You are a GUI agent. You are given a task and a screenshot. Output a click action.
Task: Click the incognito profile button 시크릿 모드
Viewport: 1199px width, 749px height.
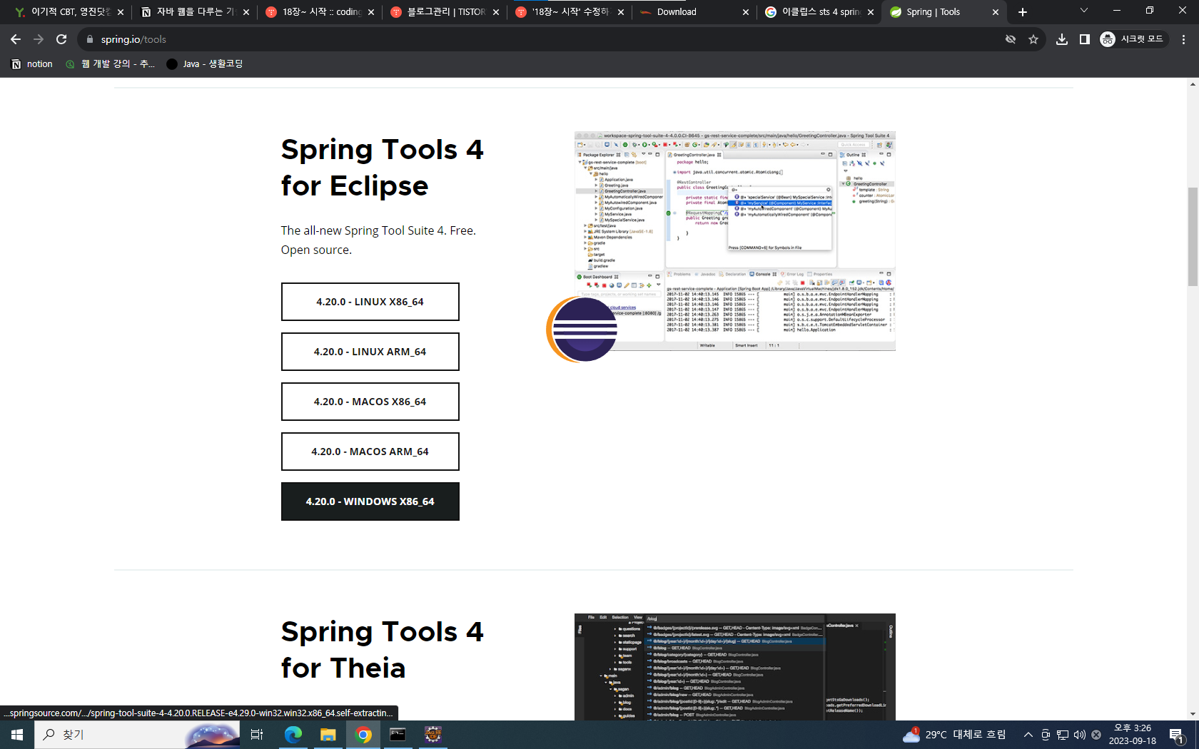tap(1133, 39)
